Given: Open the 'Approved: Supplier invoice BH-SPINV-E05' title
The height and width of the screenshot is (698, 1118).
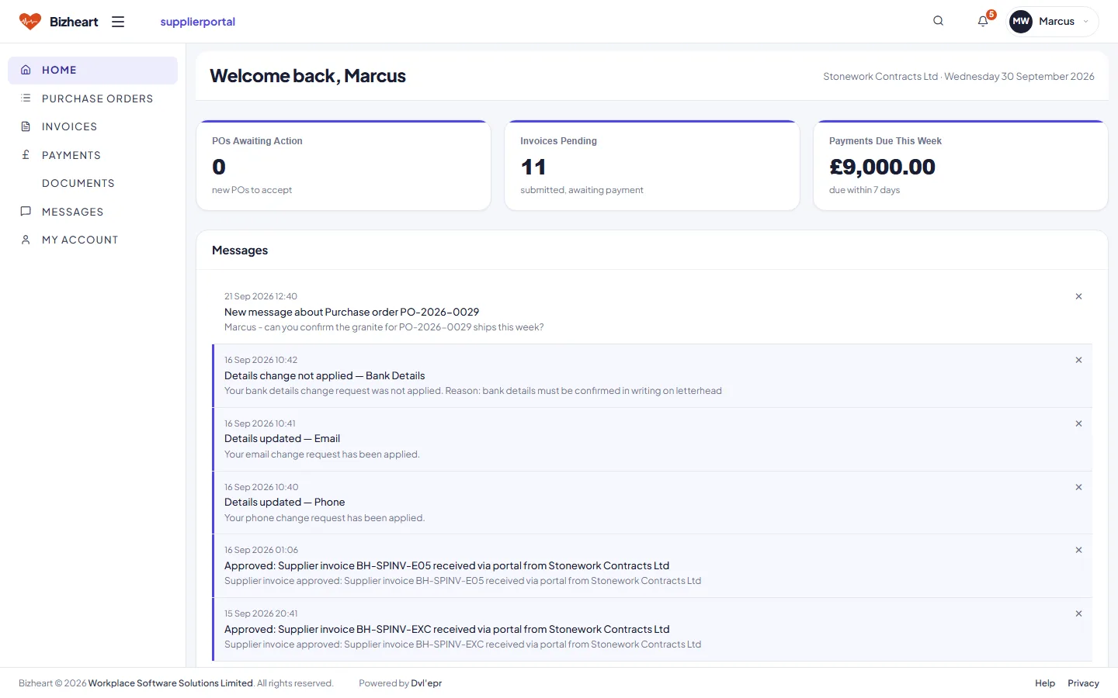Looking at the screenshot, I should 446,565.
